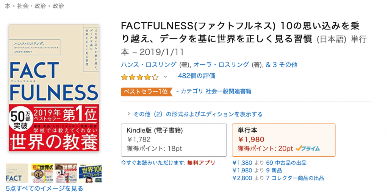Open author ハンス・ロスリング page

coord(149,65)
